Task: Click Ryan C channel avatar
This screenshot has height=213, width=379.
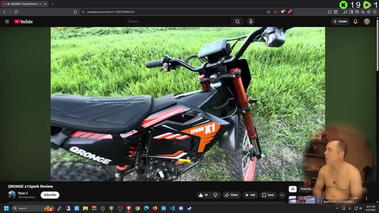Action: point(12,195)
